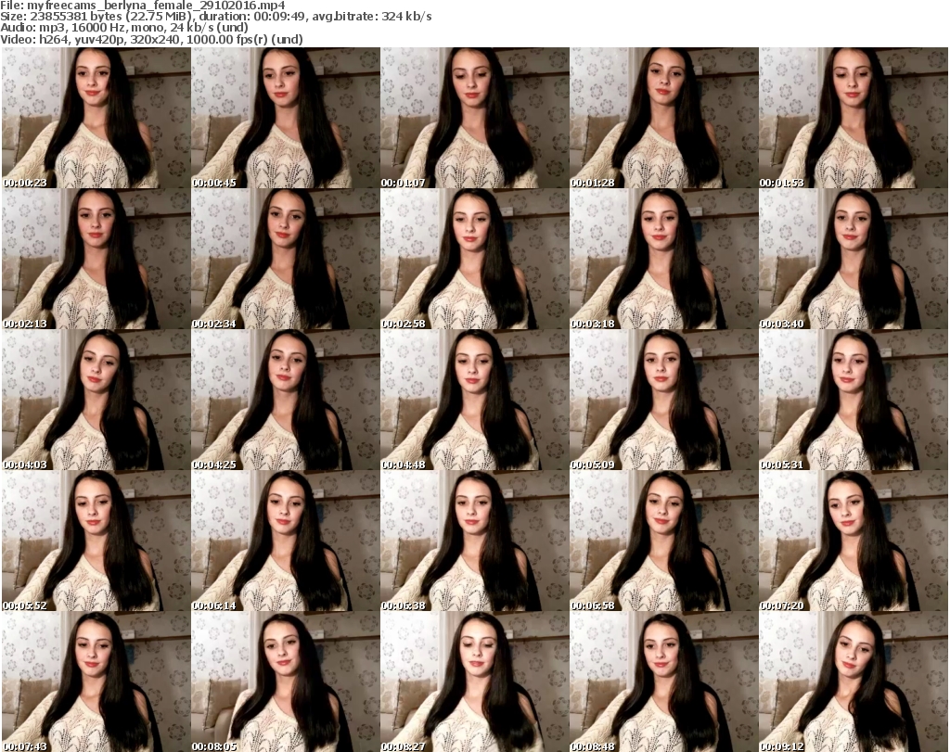Click the Audio mp3 info line

tap(124, 28)
